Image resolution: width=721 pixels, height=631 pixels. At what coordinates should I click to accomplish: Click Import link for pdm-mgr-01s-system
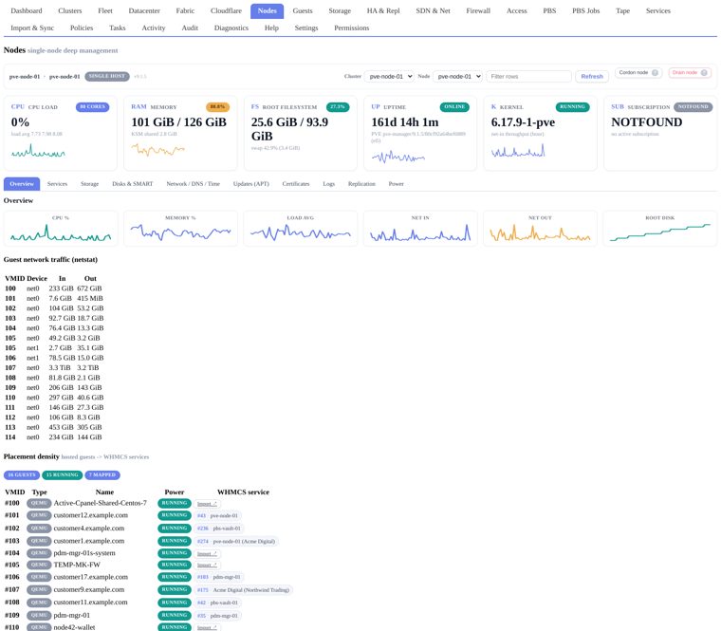click(x=207, y=554)
